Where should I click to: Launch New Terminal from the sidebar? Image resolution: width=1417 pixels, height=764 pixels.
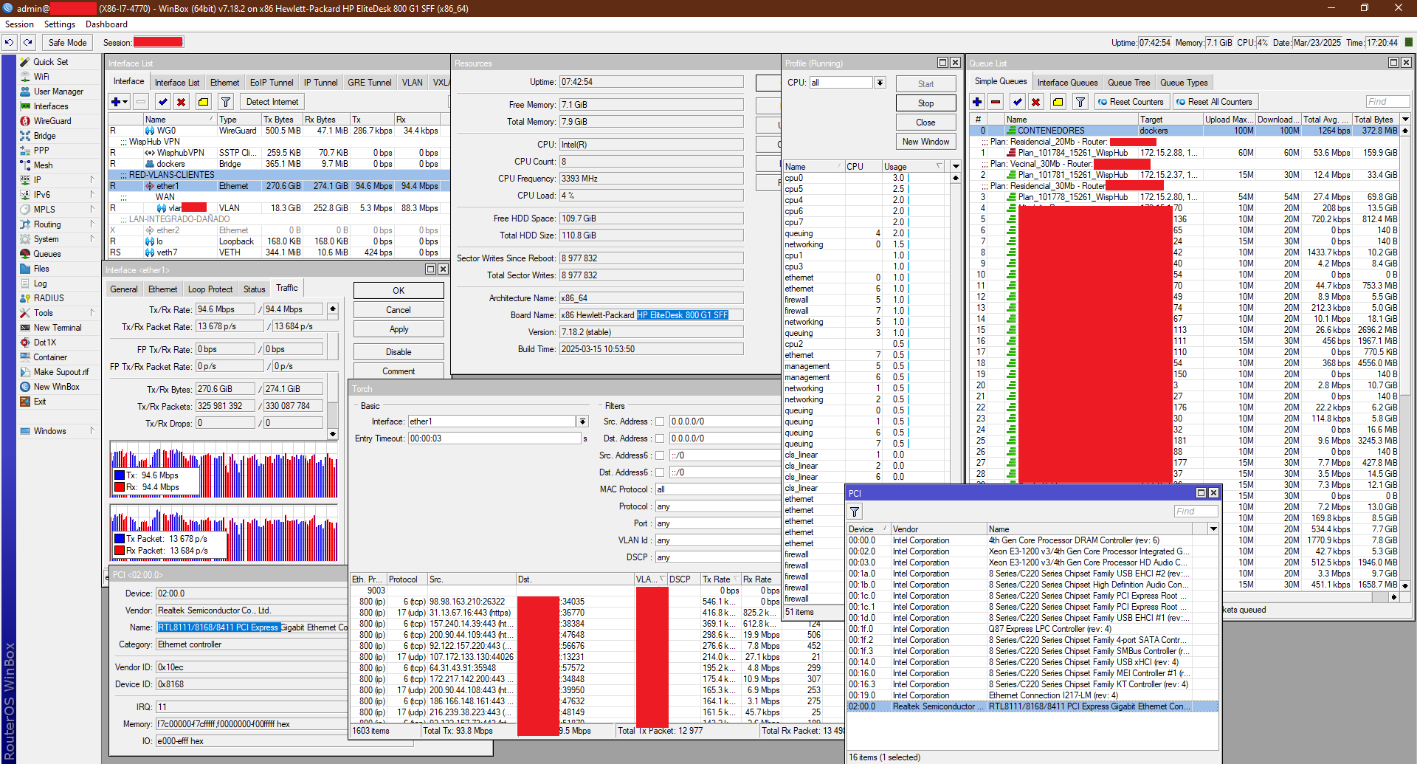pyautogui.click(x=58, y=328)
